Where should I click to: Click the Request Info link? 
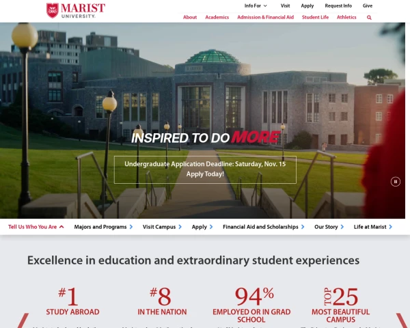(x=338, y=5)
